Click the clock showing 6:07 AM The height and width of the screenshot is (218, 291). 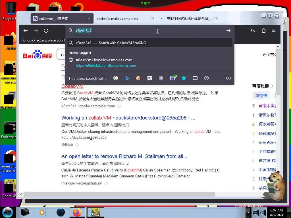277,213
